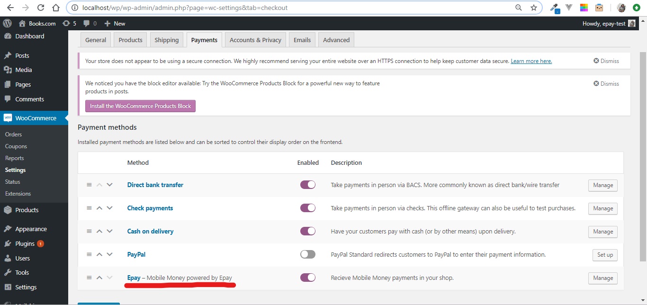Dismiss the secure connection notice
The image size is (647, 305).
tap(606, 61)
